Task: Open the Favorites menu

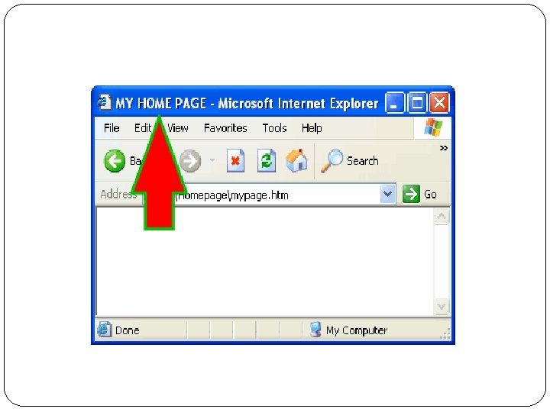Action: [225, 128]
